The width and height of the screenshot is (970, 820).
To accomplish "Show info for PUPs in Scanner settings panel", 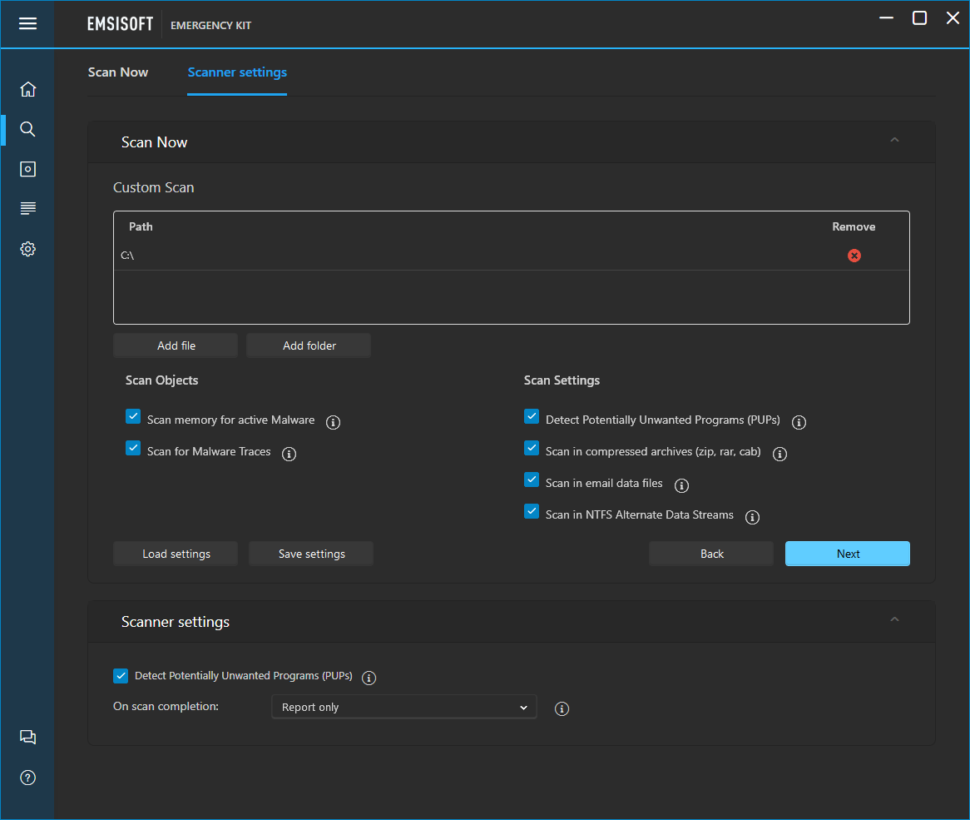I will [369, 678].
